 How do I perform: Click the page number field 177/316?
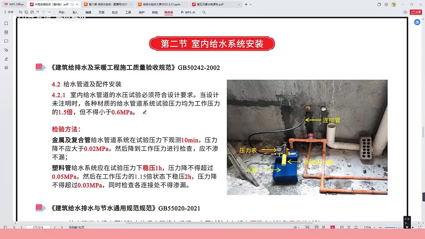(39, 227)
